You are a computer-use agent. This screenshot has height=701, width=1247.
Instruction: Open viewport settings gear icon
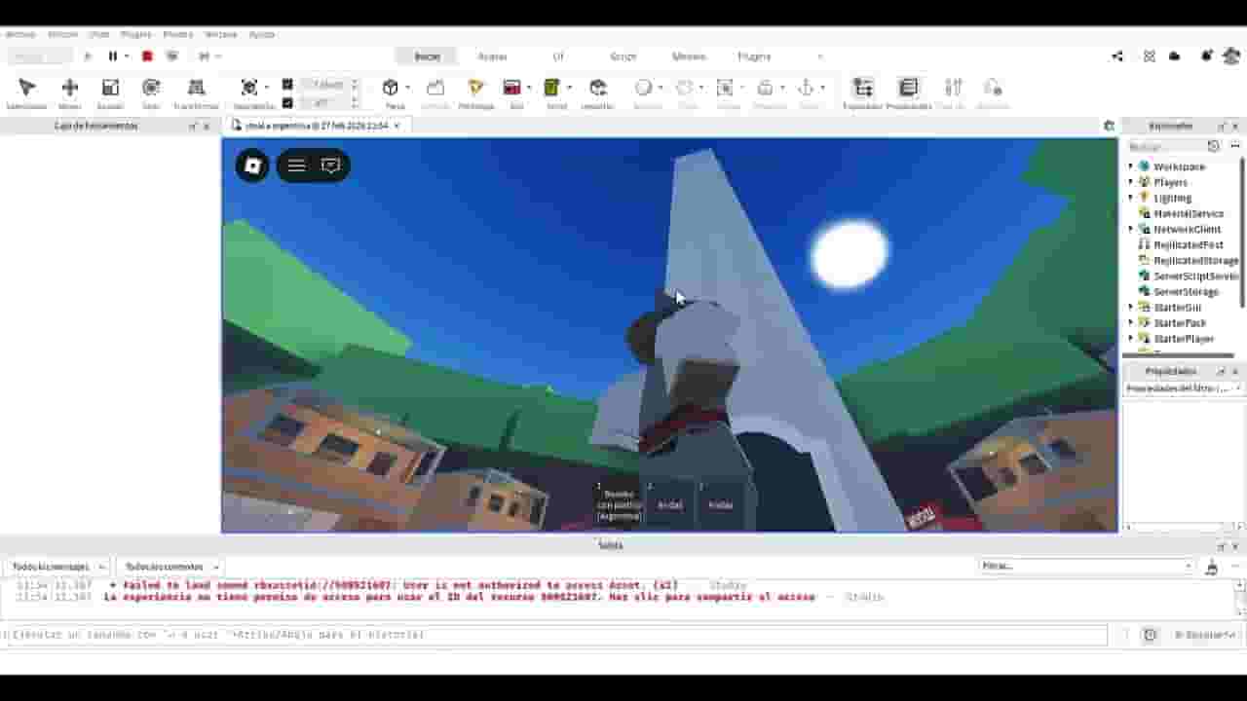(1109, 126)
